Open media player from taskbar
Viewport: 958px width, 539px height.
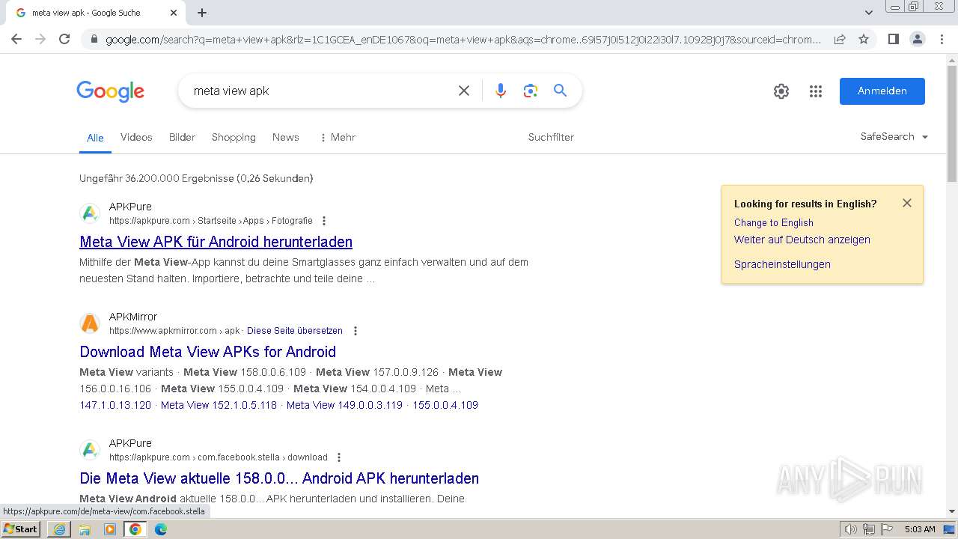tap(110, 529)
